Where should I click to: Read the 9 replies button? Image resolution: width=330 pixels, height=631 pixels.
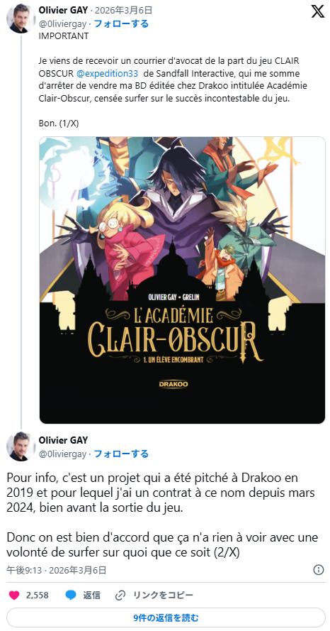166,618
